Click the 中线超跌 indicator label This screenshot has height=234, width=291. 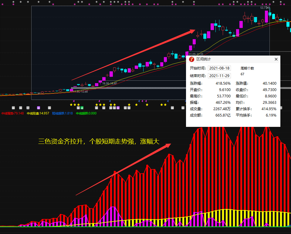(x=86, y=113)
